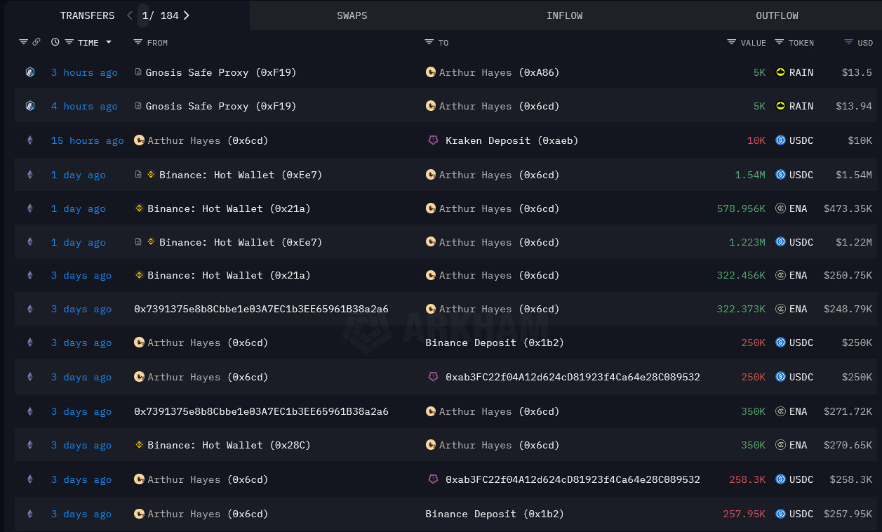Open the OUTFLOW tab
The height and width of the screenshot is (532, 882).
point(777,15)
